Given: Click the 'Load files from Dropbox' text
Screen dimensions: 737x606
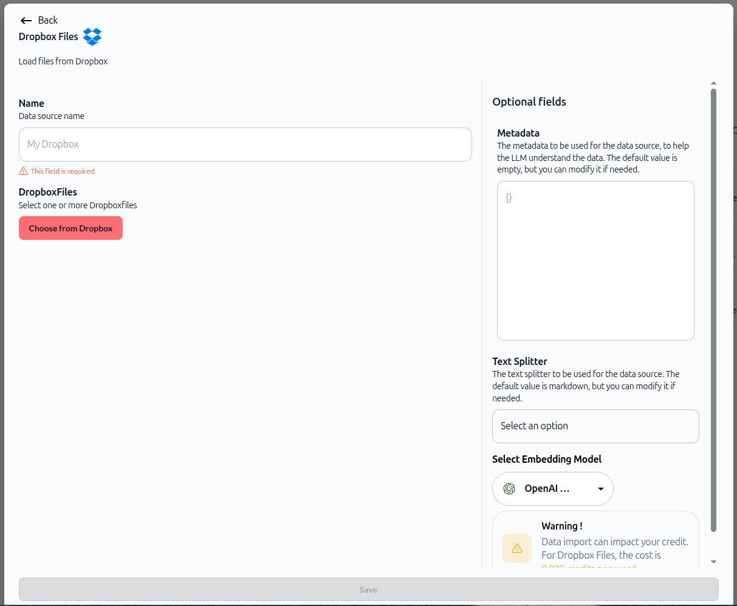Looking at the screenshot, I should tap(63, 61).
